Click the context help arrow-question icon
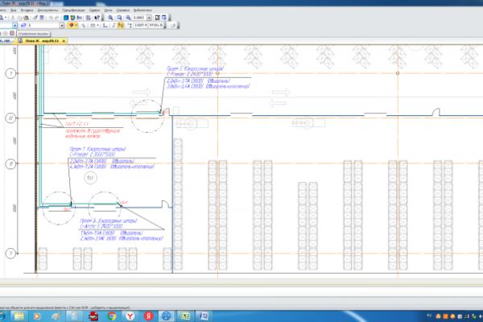The height and width of the screenshot is (322, 483). click(x=97, y=18)
